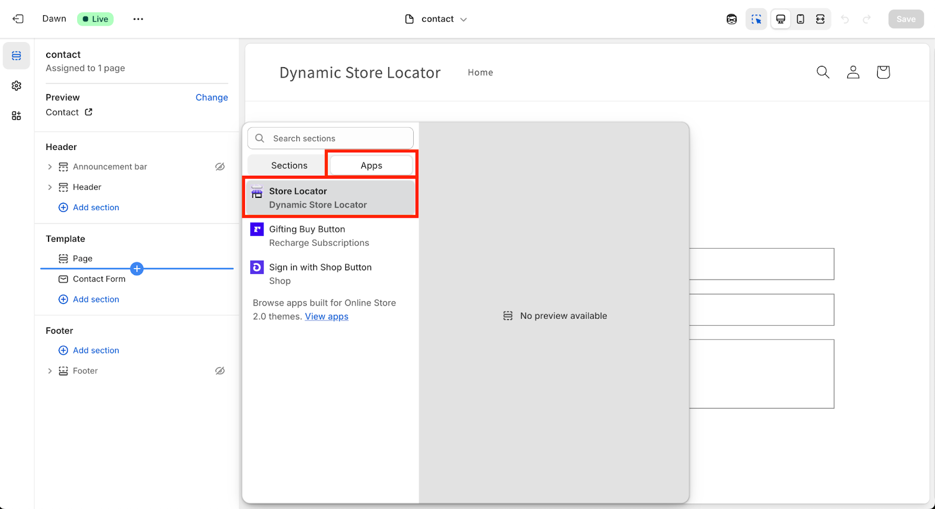Open Contact preview external link icon
The width and height of the screenshot is (935, 509).
89,112
